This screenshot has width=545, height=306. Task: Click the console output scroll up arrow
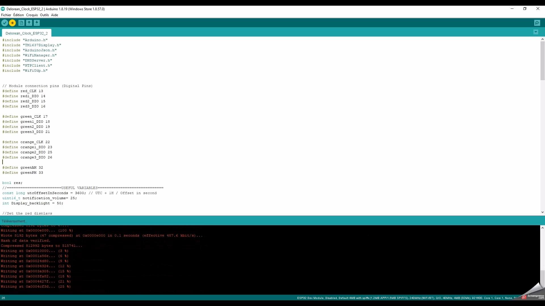point(542,228)
